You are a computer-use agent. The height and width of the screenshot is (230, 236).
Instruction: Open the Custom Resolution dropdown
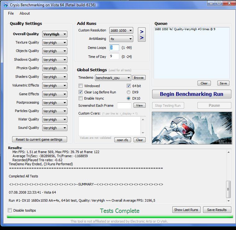121,31
